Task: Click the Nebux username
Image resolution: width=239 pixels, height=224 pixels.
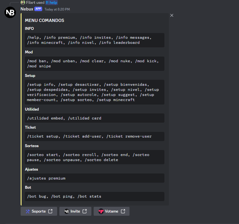Action: coord(27,9)
